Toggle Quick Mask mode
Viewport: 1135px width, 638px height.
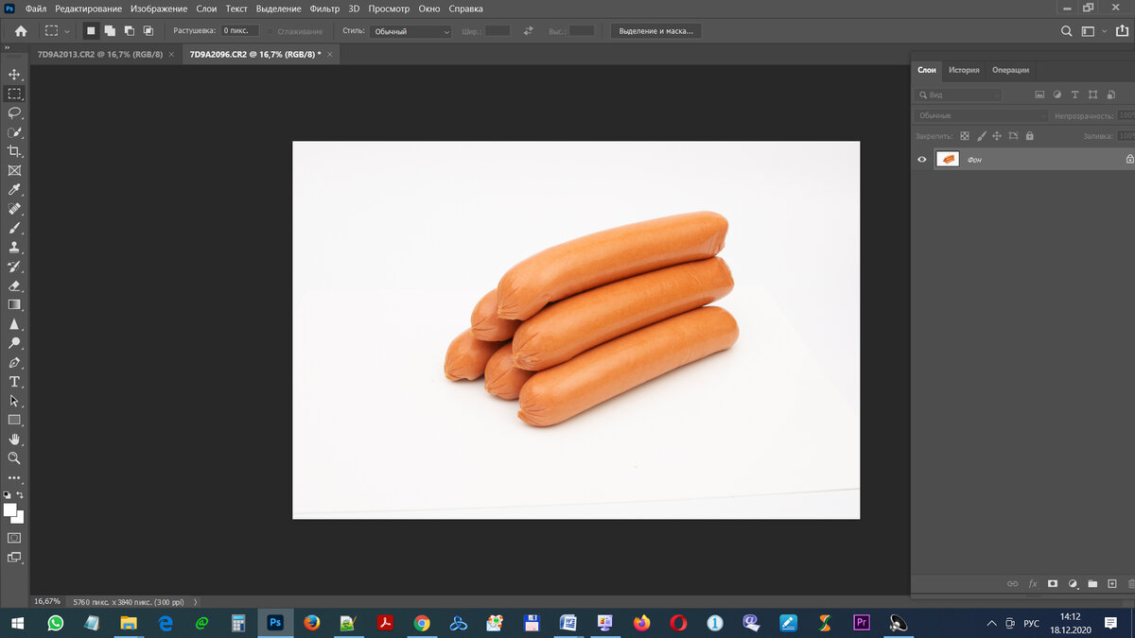pos(14,538)
